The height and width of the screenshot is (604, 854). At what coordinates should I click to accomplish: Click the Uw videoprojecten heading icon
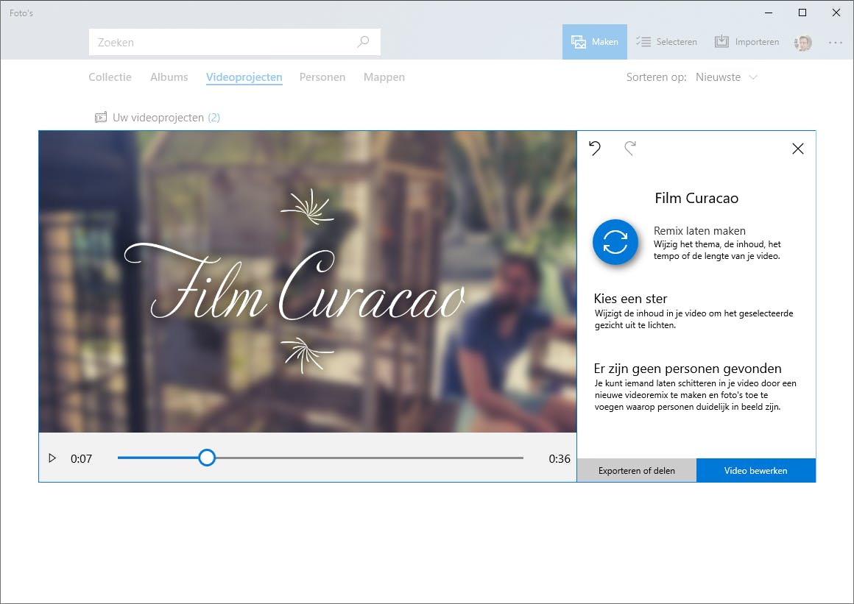101,118
